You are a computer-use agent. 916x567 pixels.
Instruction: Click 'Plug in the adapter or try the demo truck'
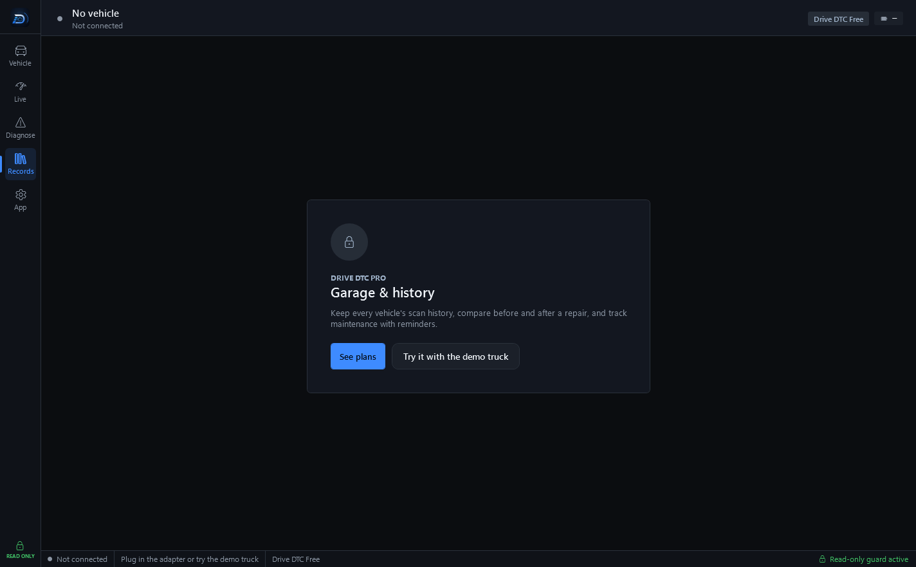190,559
